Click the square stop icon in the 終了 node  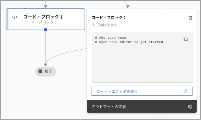tap(40, 71)
